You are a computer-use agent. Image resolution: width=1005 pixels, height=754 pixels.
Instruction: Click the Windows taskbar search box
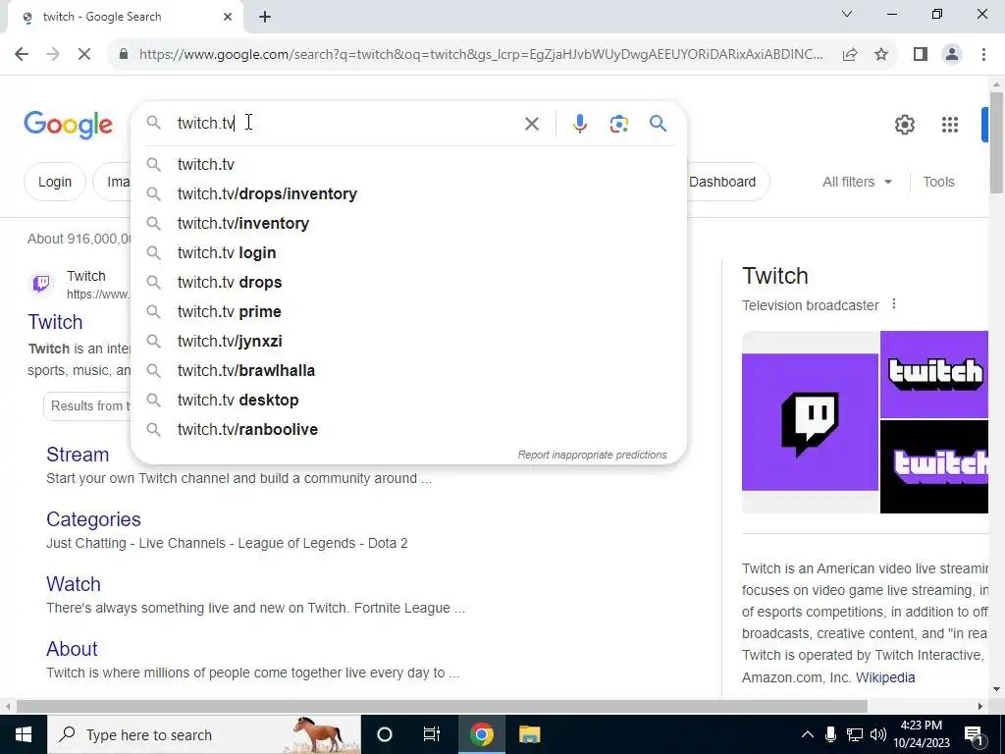coord(204,734)
